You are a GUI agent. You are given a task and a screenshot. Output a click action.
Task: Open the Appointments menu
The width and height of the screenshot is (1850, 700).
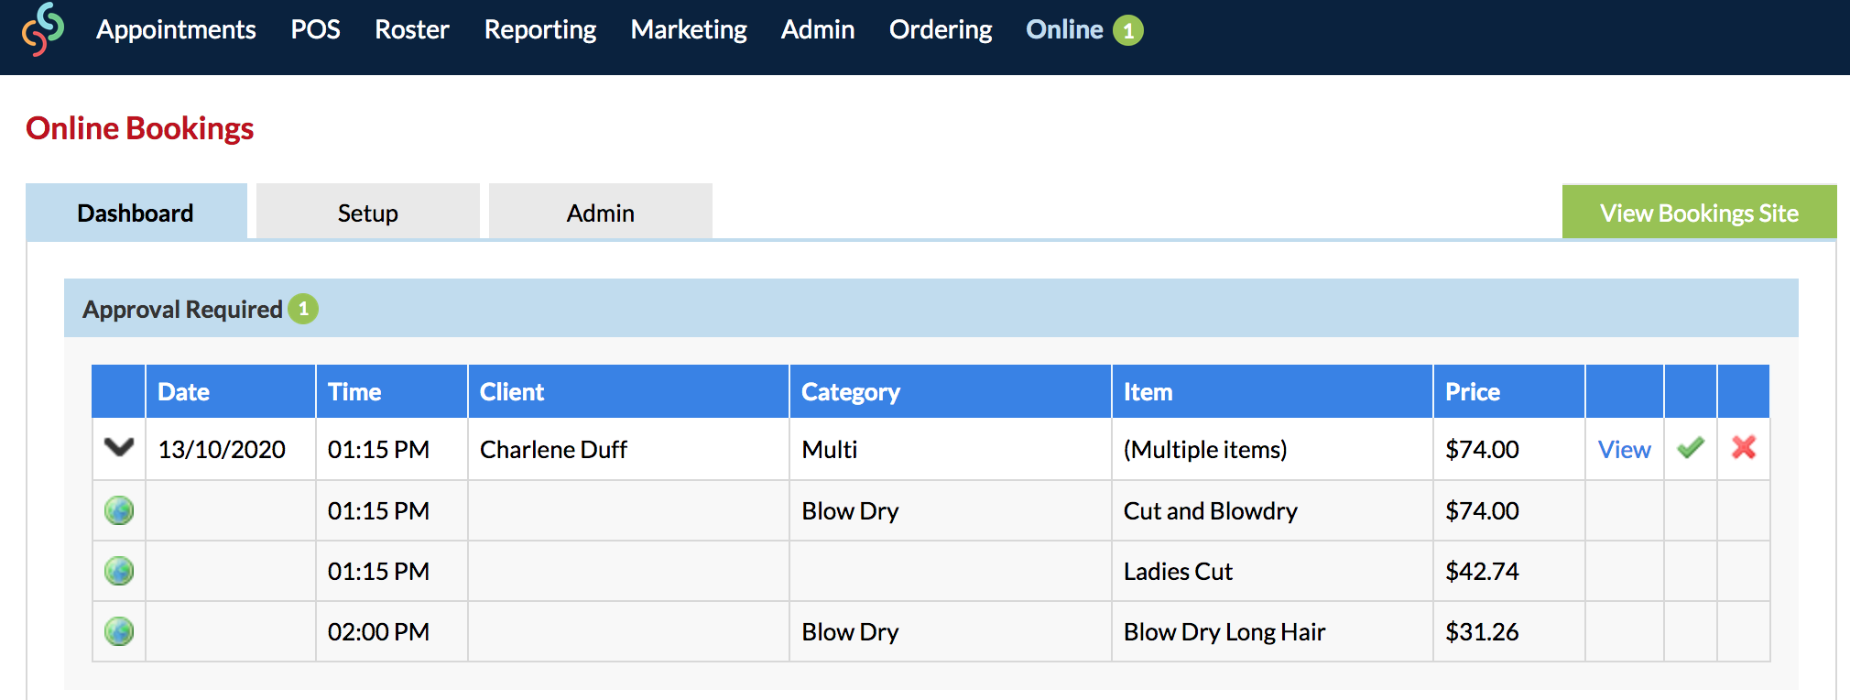click(x=176, y=29)
